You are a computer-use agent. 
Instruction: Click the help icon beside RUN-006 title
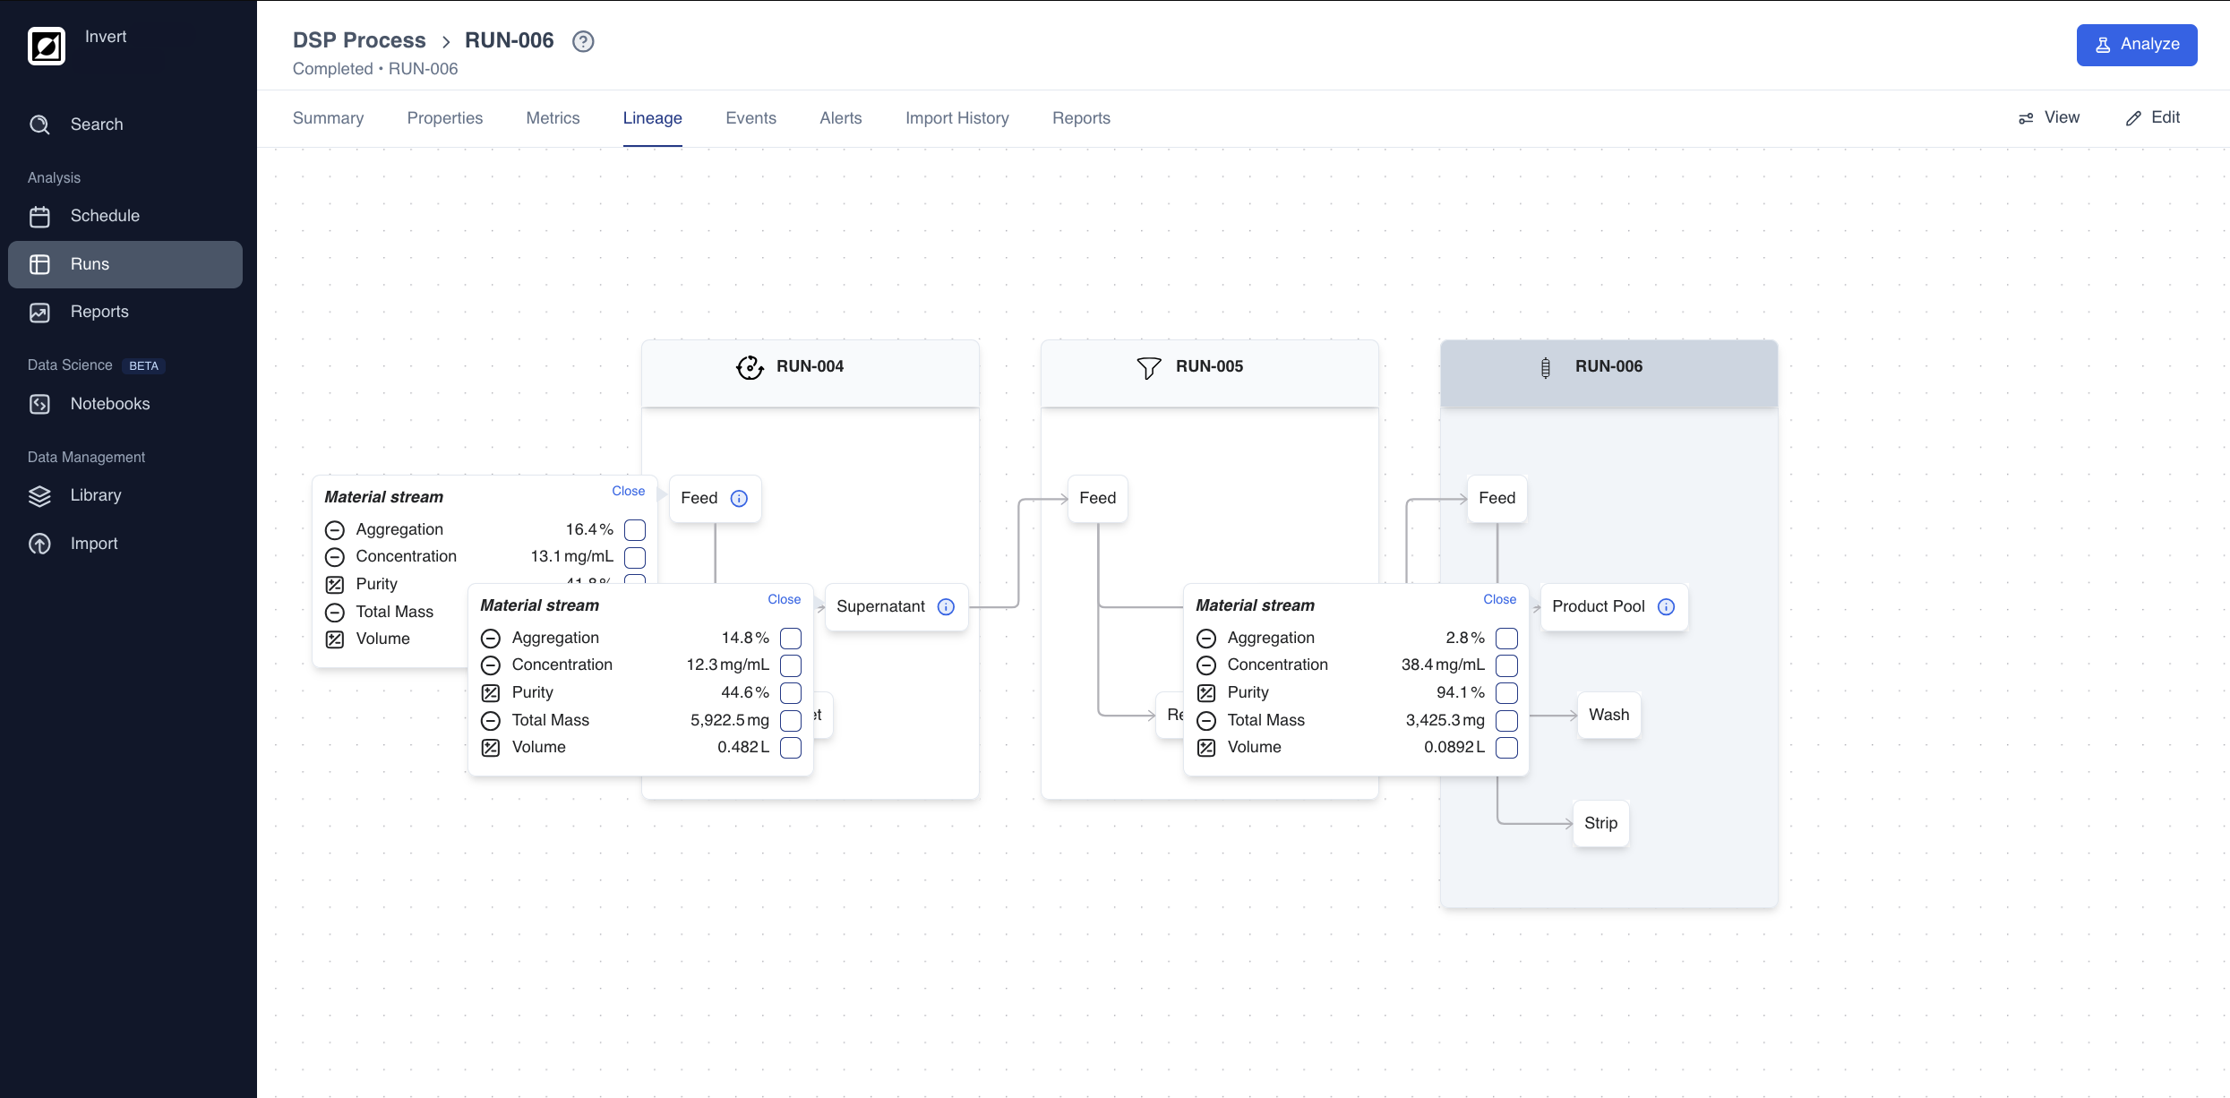tap(583, 41)
